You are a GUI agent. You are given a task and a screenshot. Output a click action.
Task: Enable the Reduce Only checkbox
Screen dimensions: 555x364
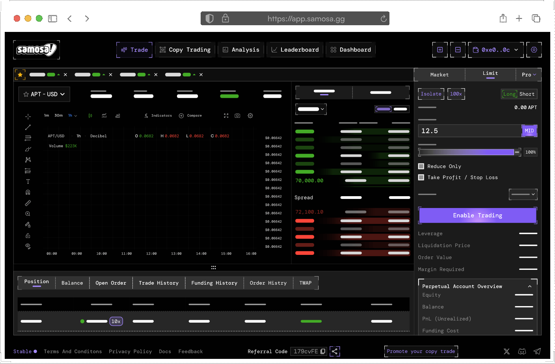click(421, 166)
